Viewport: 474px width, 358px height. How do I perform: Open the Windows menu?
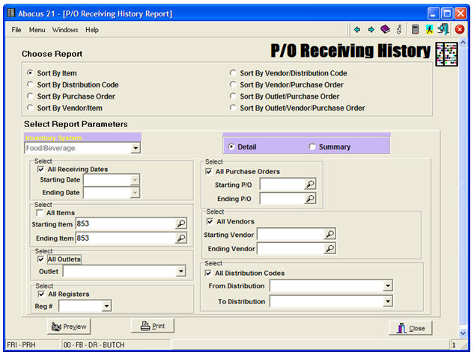pyautogui.click(x=65, y=30)
